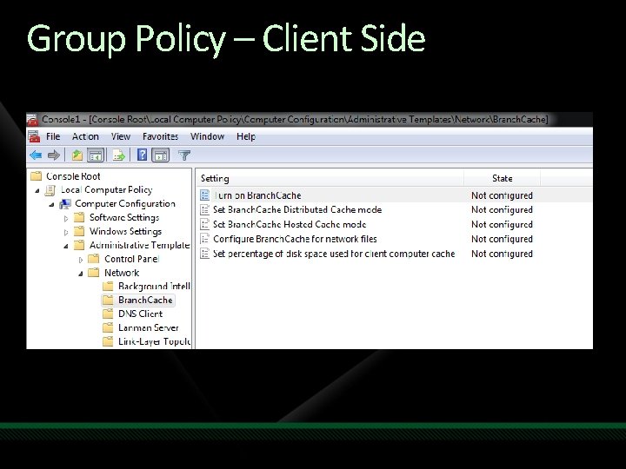Select 'Configure BranchCache for network files' setting
Screen dimensions: 626x469
[295, 239]
